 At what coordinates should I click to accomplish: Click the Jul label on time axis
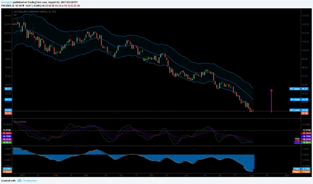pos(220,175)
